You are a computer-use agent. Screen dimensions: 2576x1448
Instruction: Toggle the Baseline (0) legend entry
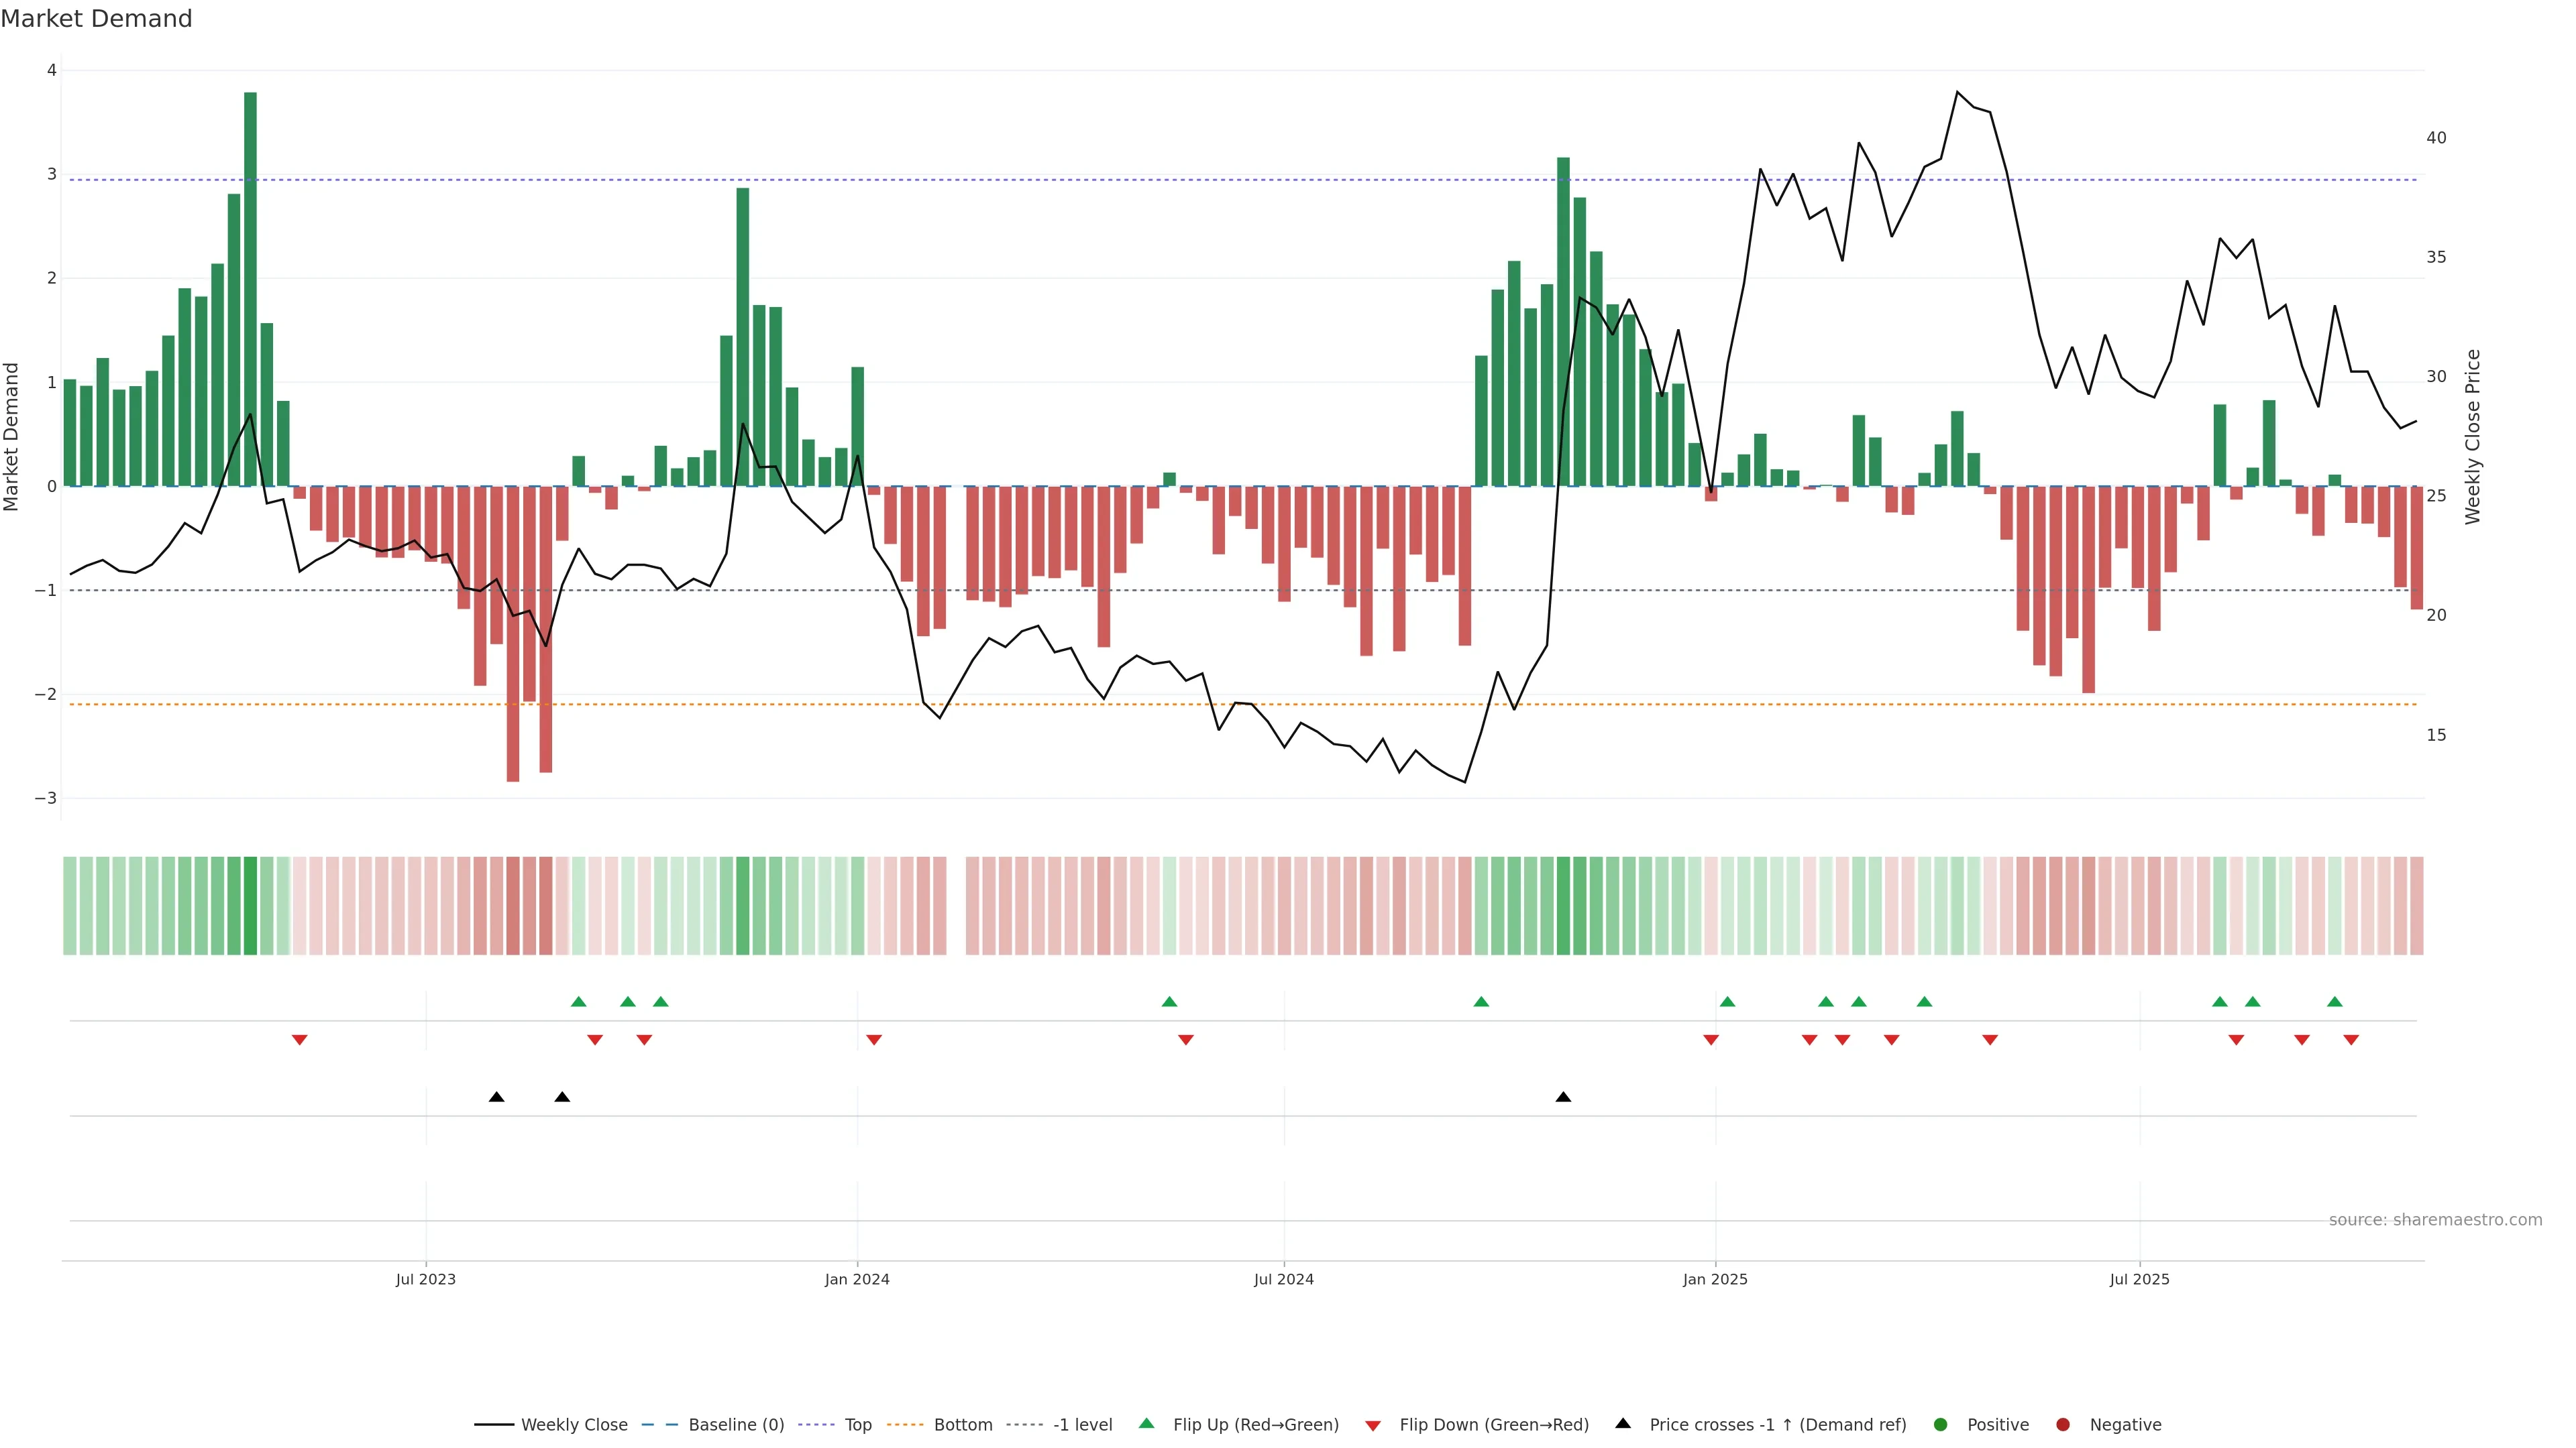tap(736, 1424)
